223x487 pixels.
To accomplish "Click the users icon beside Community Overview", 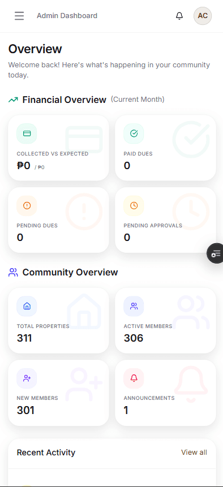I will (13, 273).
